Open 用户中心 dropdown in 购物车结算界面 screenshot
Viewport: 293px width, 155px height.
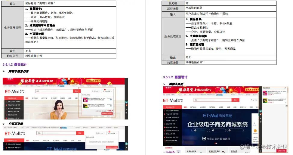point(96,91)
